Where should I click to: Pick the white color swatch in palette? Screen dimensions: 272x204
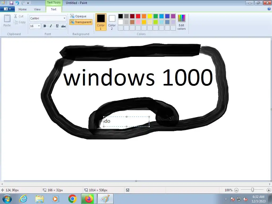[x=121, y=22]
